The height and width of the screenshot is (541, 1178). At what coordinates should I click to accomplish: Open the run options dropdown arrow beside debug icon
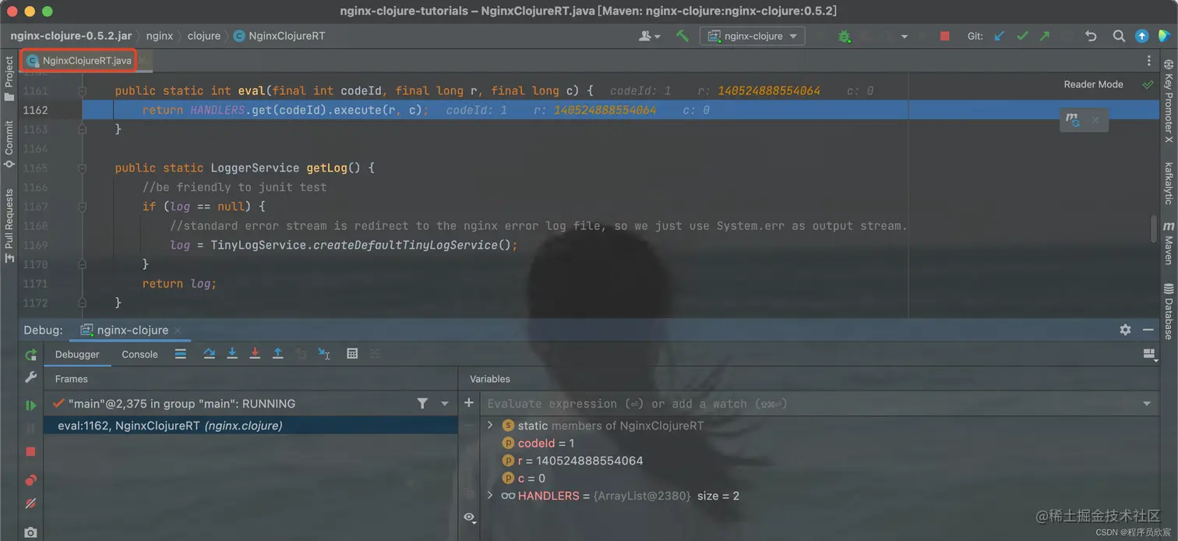(x=904, y=37)
